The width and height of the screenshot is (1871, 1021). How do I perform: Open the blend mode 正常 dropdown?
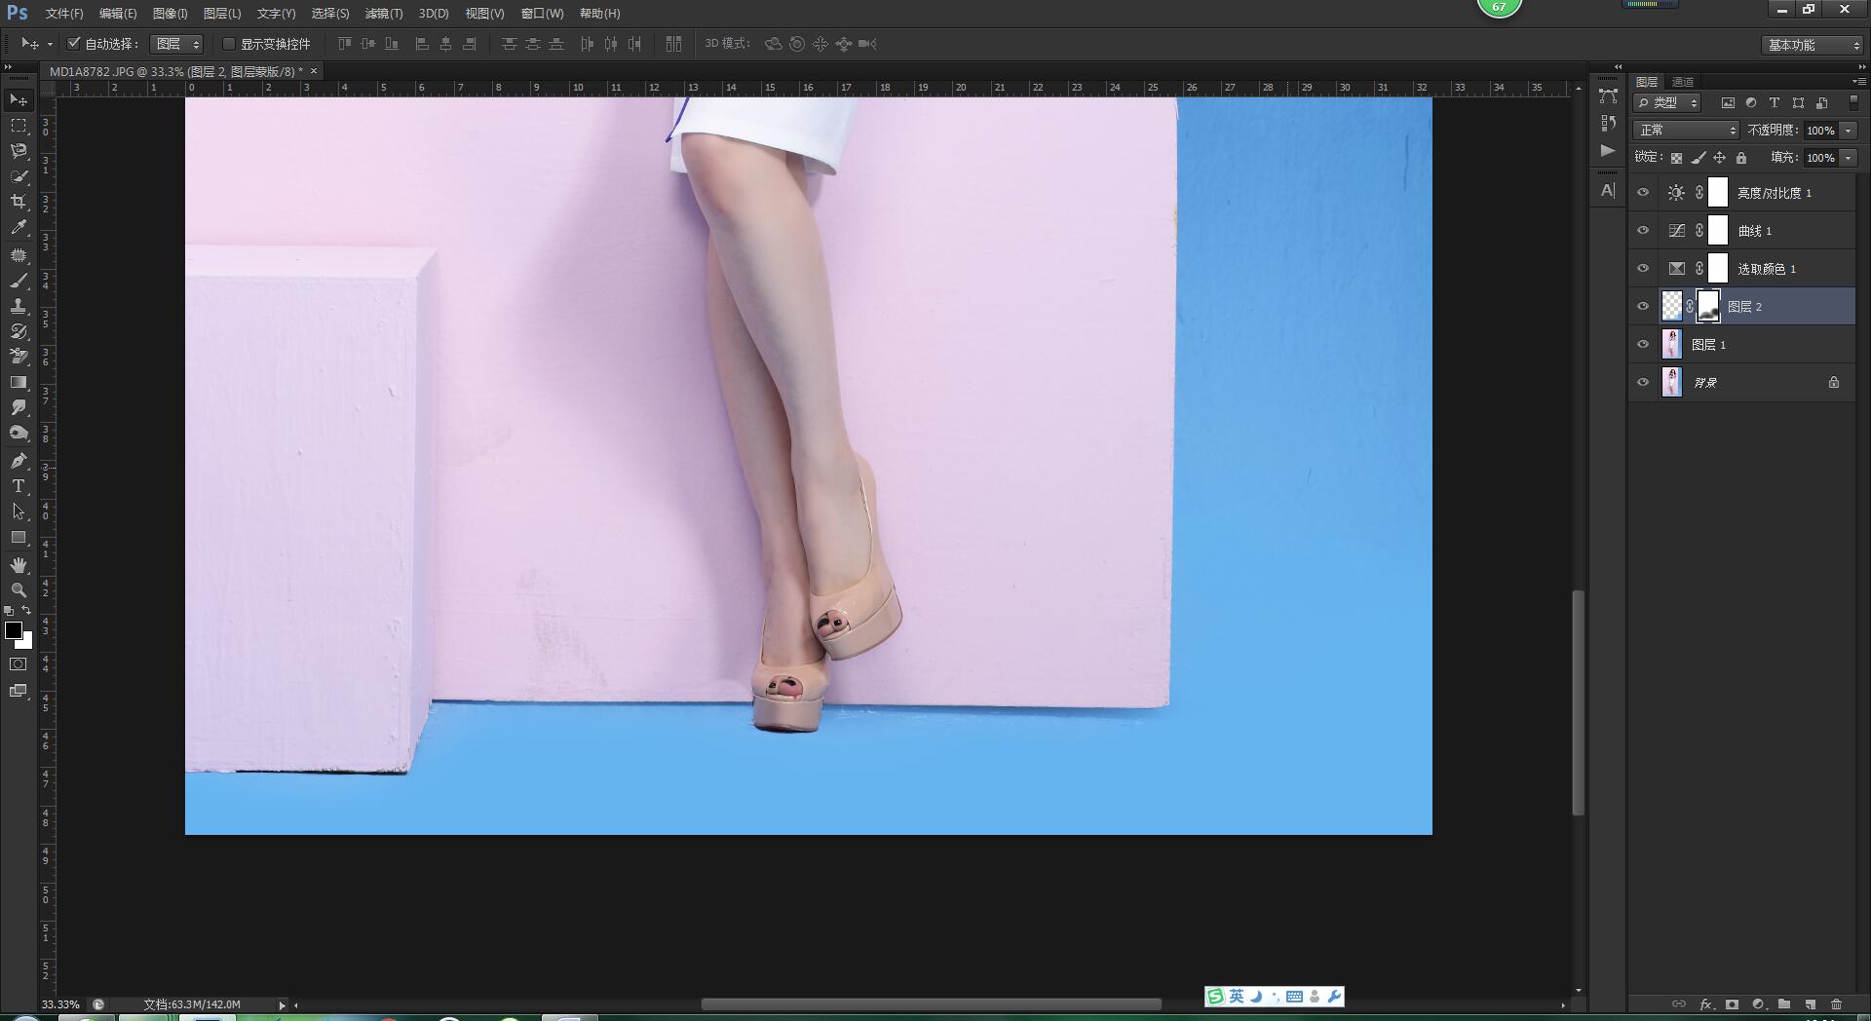[x=1686, y=130]
